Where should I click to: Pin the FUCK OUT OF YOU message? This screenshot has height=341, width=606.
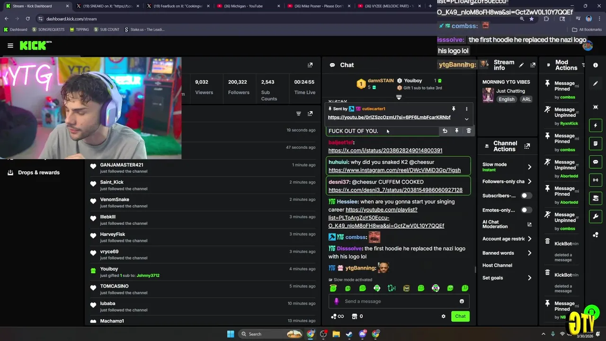tap(456, 131)
